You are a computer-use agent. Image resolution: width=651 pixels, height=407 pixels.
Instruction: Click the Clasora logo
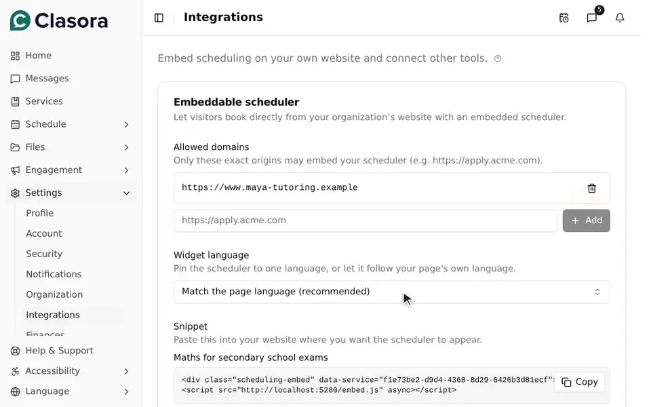(59, 20)
